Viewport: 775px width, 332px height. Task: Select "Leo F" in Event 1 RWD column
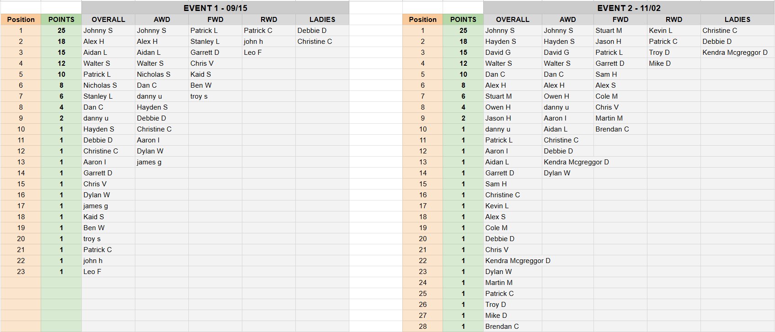tap(253, 53)
